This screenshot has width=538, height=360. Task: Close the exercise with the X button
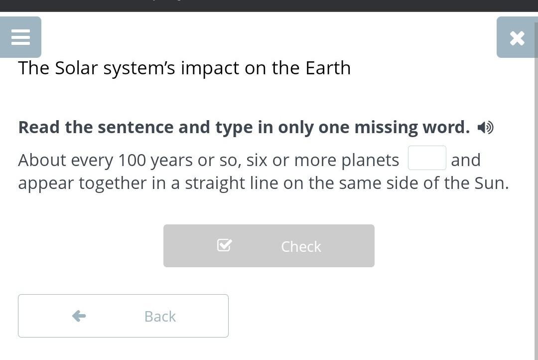[x=517, y=38]
